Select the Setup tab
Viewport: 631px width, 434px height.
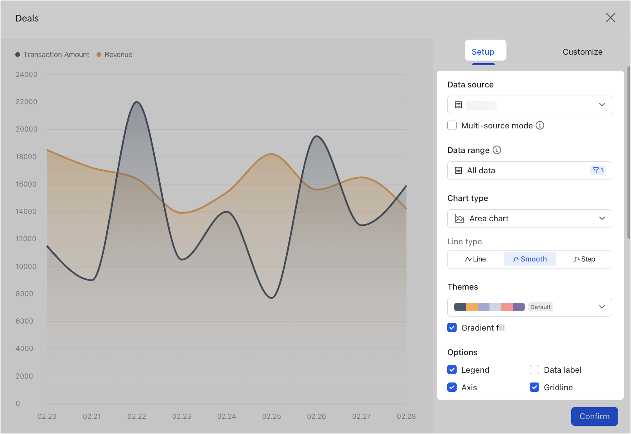click(483, 52)
